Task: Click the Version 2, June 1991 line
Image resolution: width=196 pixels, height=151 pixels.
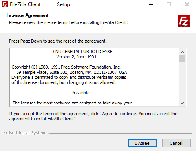Action: [76, 57]
